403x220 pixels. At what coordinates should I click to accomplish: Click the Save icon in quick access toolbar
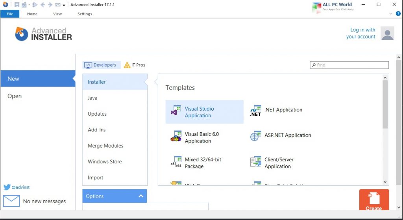pyautogui.click(x=17, y=5)
